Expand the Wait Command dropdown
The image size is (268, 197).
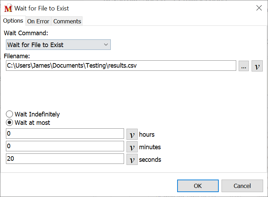click(58, 45)
